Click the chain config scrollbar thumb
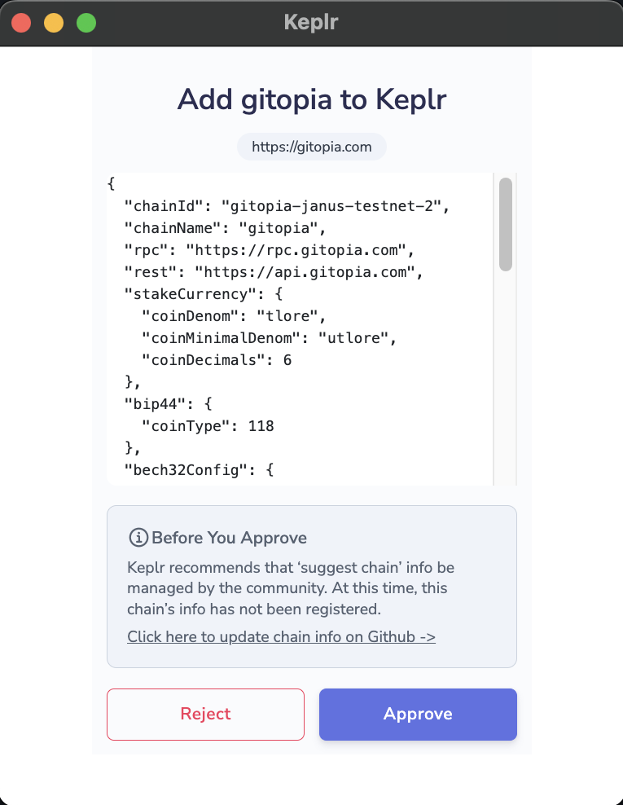 [x=506, y=224]
